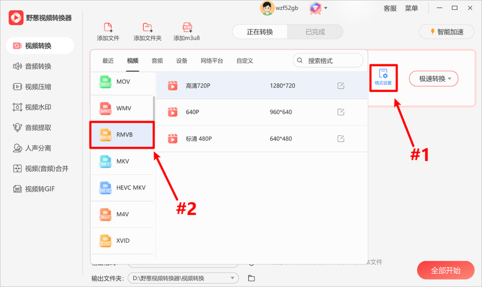Click the 960*640 resolution value

coord(281,112)
